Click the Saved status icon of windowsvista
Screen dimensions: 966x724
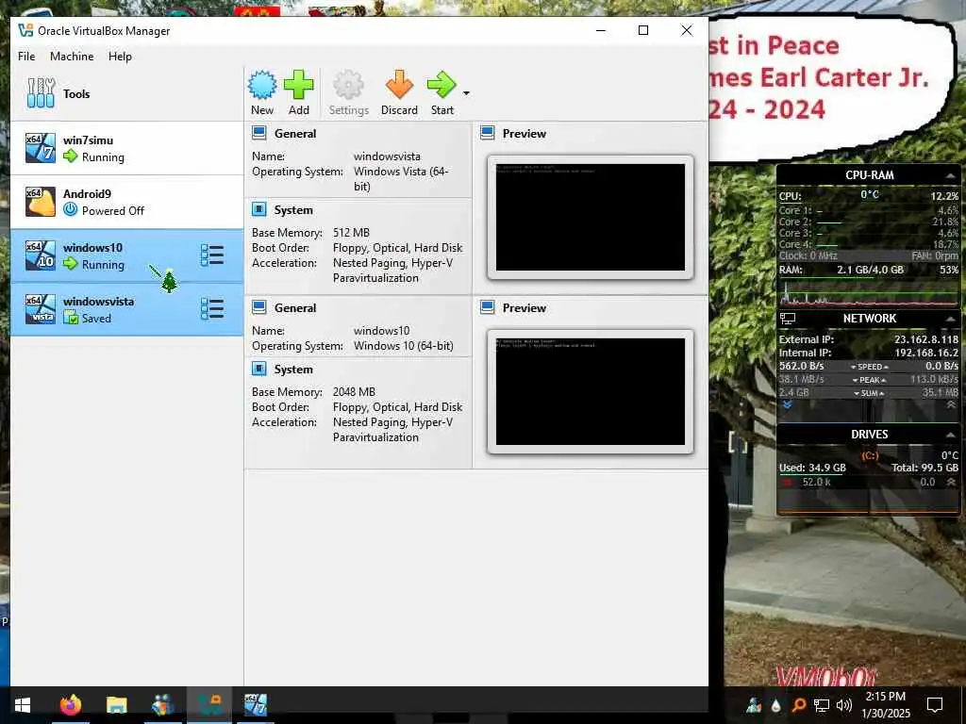tap(71, 318)
